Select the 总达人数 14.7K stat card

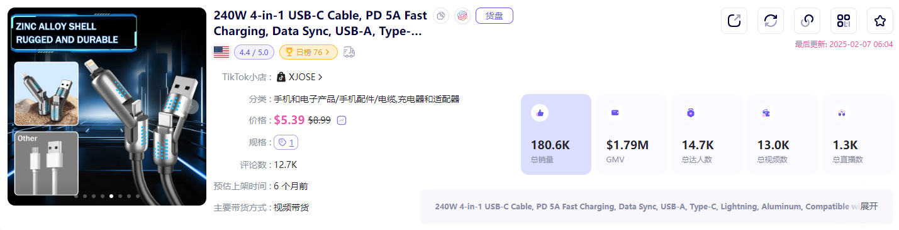click(707, 134)
